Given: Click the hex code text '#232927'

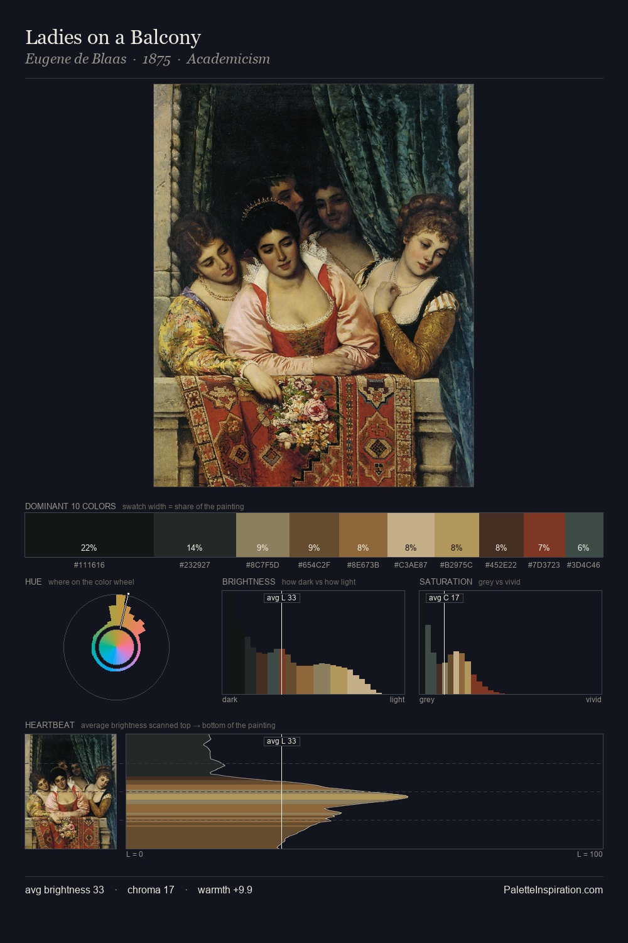Looking at the screenshot, I should (195, 565).
